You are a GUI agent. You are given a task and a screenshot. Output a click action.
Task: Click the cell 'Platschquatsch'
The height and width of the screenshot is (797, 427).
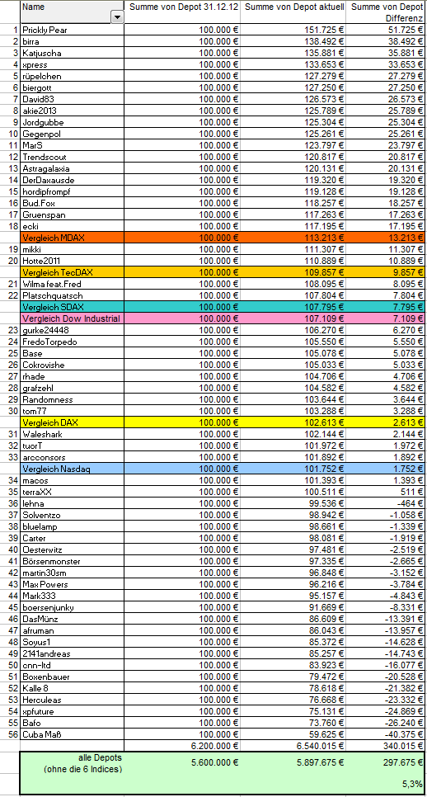[72, 295]
